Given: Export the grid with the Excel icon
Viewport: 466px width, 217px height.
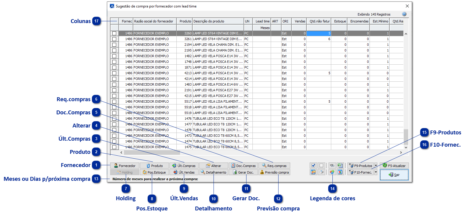Looking at the screenshot, I should 340,166.
